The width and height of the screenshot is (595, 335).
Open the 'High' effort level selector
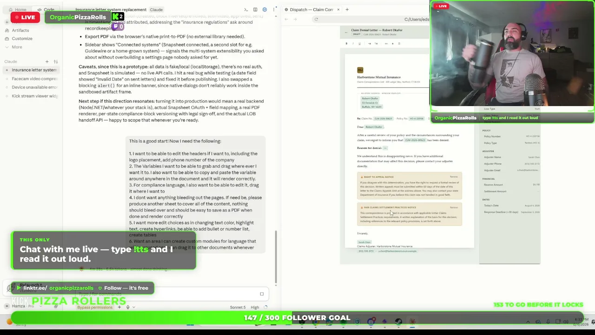pyautogui.click(x=255, y=307)
